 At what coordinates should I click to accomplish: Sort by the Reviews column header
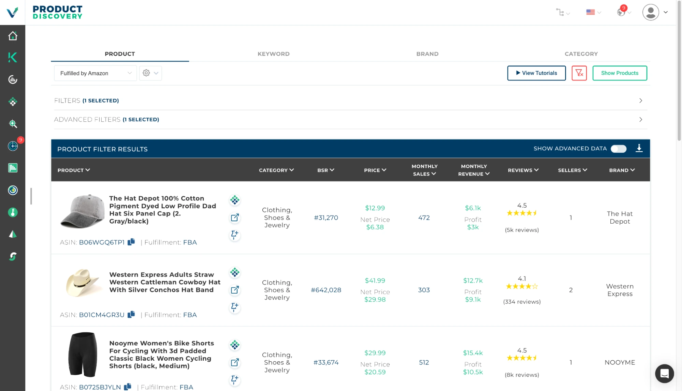523,170
